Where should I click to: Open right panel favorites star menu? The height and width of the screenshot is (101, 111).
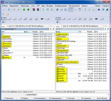click(x=106, y=29)
